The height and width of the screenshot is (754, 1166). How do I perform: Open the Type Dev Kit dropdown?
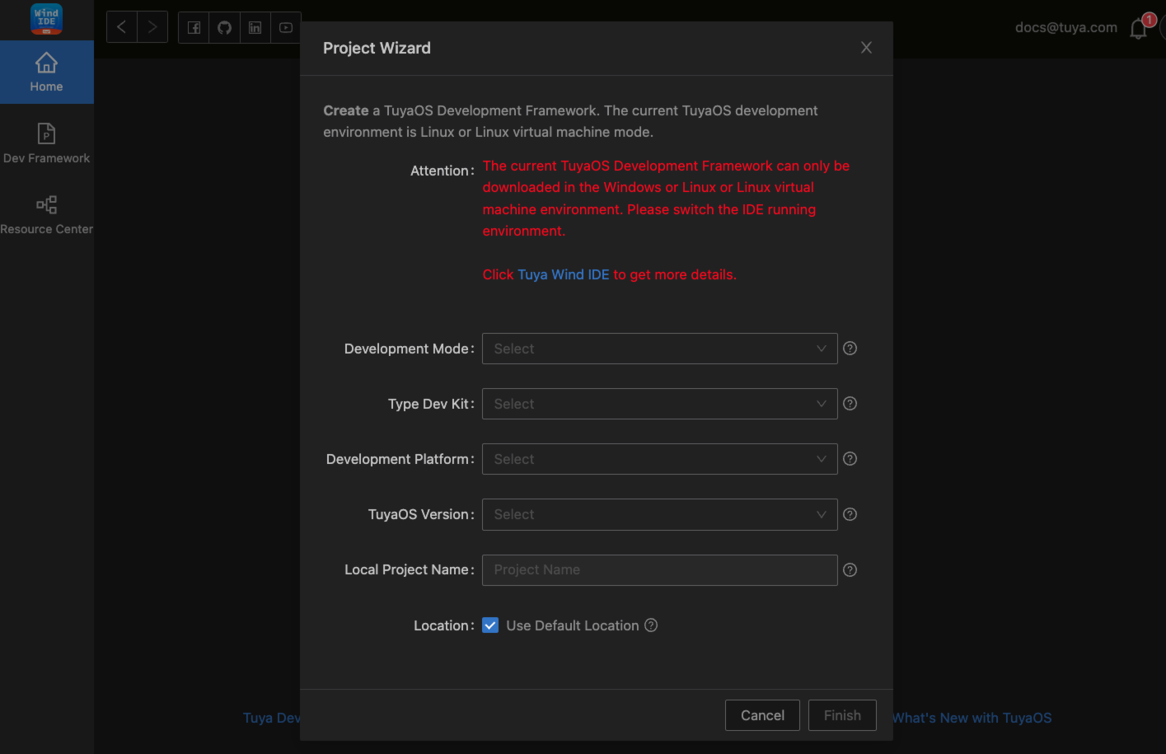(x=660, y=404)
